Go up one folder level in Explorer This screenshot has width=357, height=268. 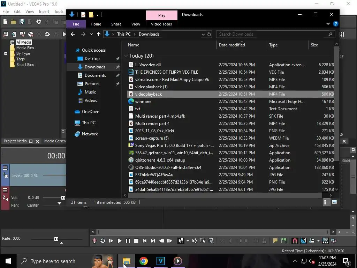pyautogui.click(x=98, y=34)
